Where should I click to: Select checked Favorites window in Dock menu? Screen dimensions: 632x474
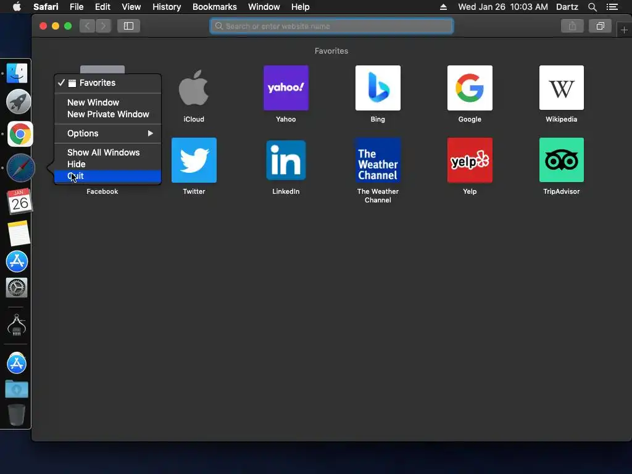click(107, 83)
